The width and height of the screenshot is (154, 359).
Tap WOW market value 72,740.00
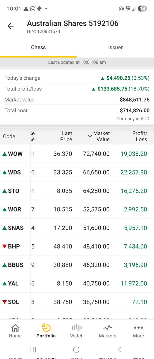pyautogui.click(x=96, y=154)
